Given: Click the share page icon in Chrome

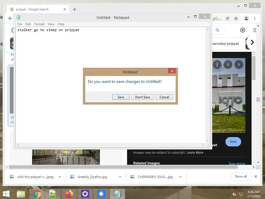Looking at the screenshot, I should 228,18.
